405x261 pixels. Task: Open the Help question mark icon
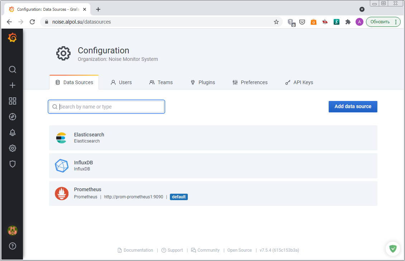tap(13, 246)
